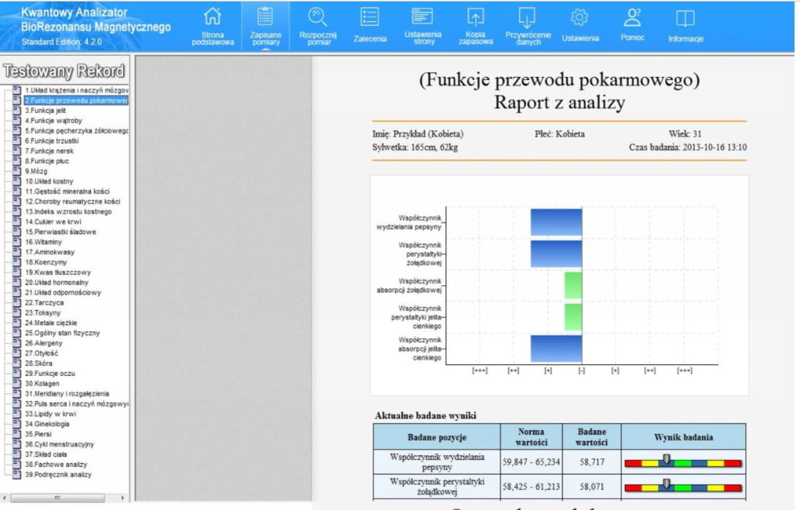Open '39.Podręcznik analizy' entry
Viewport: 800px width, 510px height.
tap(57, 475)
